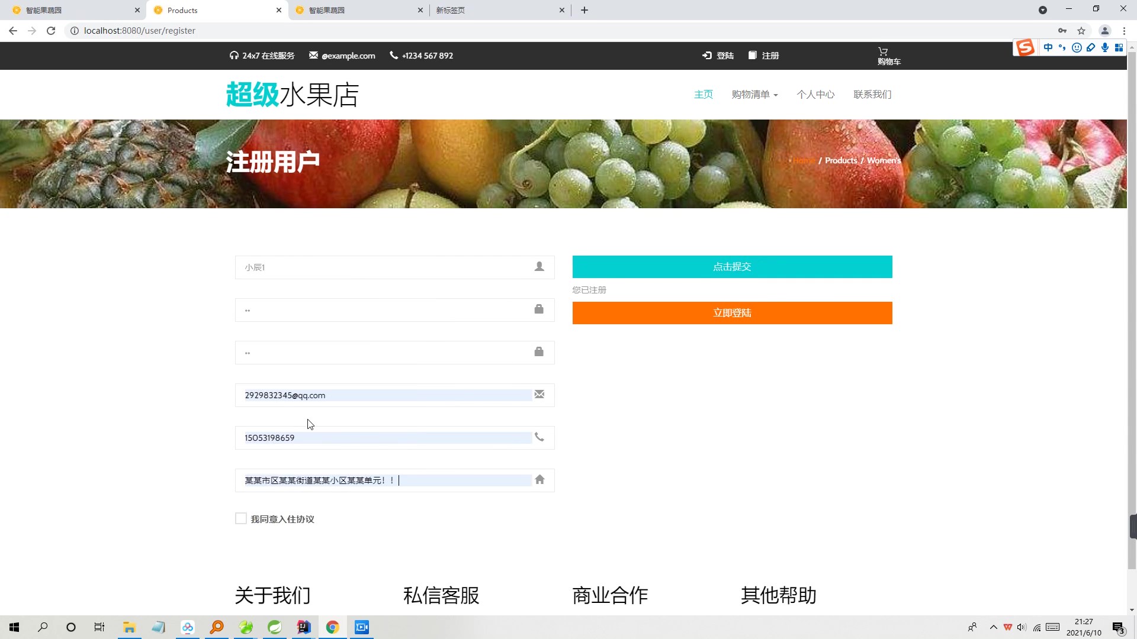Viewport: 1137px width, 639px height.
Task: Open the Chrome tab search dropdown
Action: coord(1043,10)
